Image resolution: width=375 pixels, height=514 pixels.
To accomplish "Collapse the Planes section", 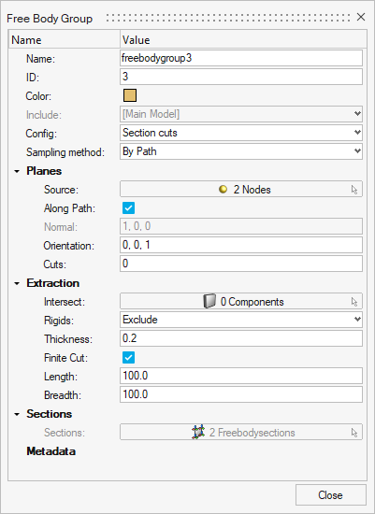I will click(x=17, y=171).
